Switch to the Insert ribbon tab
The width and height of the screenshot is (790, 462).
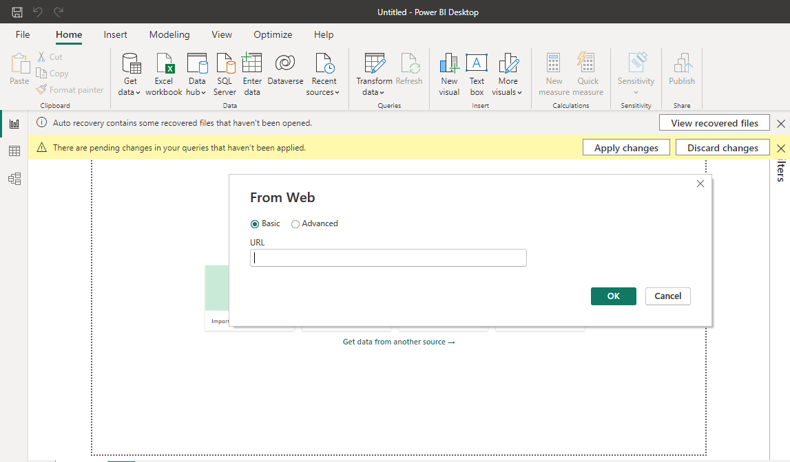[115, 34]
